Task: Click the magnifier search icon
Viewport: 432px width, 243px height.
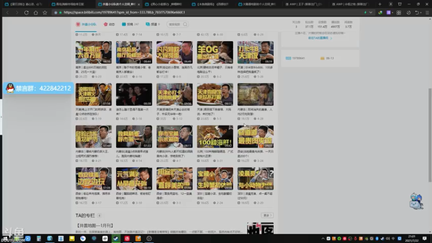Action: click(185, 24)
